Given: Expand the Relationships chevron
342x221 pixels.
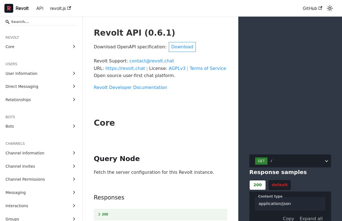Looking at the screenshot, I should click(x=74, y=99).
